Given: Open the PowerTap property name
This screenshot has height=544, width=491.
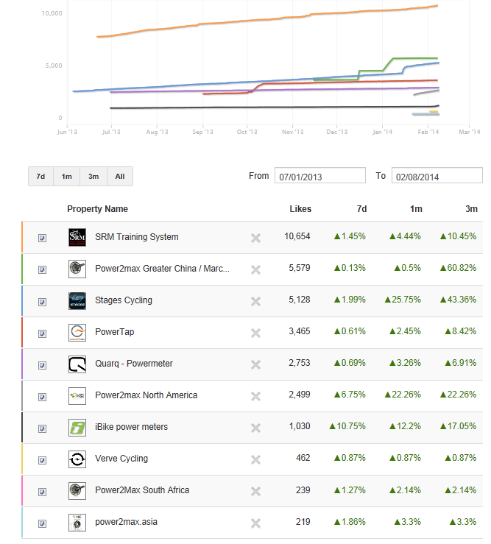Looking at the screenshot, I should [115, 332].
